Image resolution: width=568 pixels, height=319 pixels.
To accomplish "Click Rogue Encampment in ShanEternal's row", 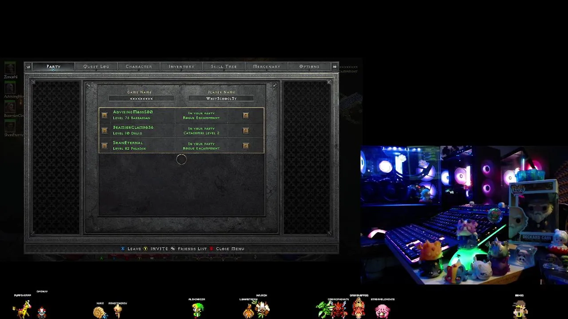I will click(201, 148).
